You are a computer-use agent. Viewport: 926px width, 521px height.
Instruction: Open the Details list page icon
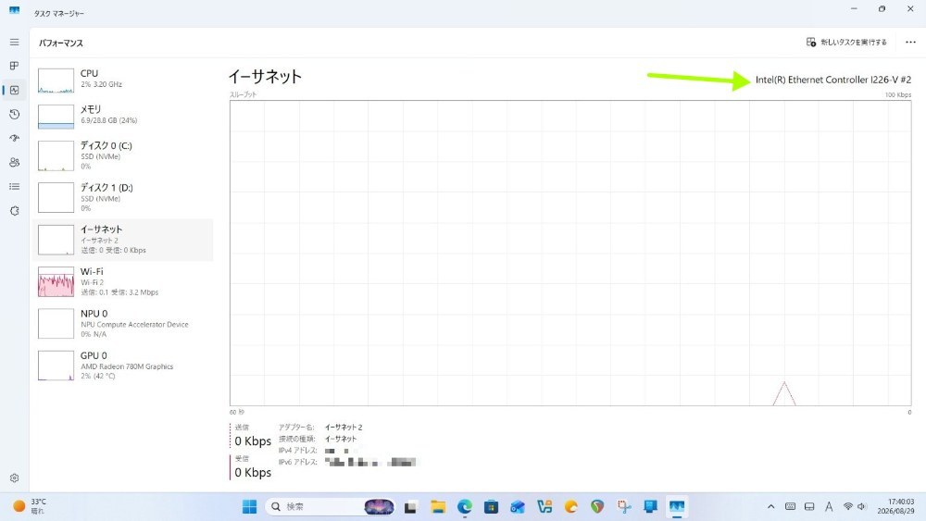pos(14,186)
